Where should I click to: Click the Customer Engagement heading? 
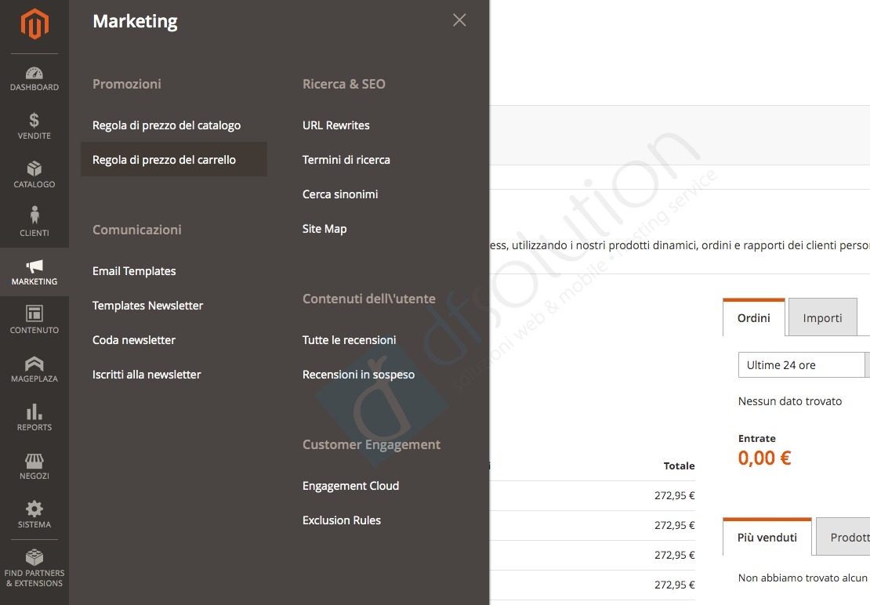pos(372,445)
